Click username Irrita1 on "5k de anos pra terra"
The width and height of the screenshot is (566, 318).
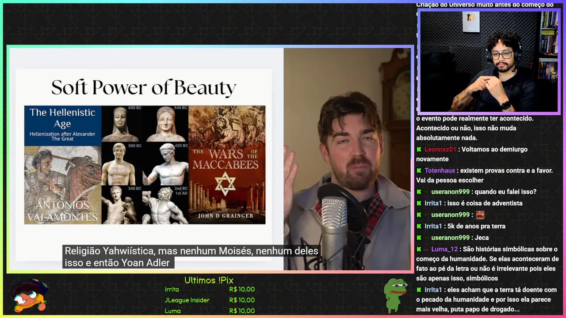coord(433,226)
